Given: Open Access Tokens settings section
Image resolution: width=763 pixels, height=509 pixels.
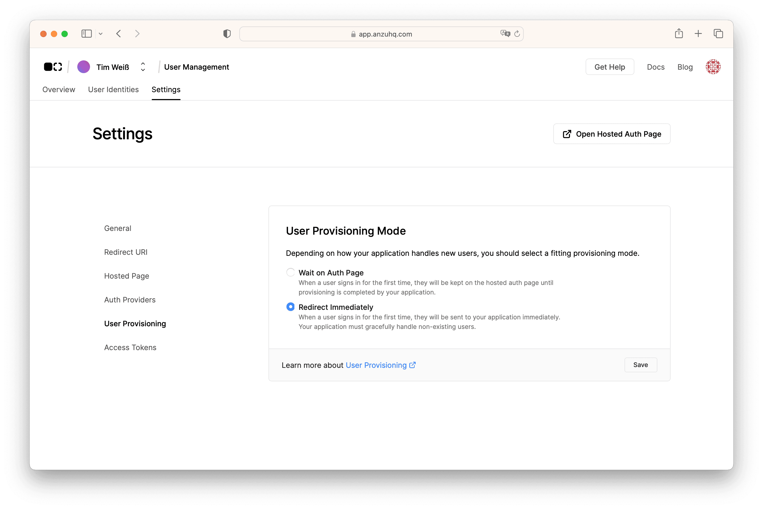Looking at the screenshot, I should pos(130,347).
